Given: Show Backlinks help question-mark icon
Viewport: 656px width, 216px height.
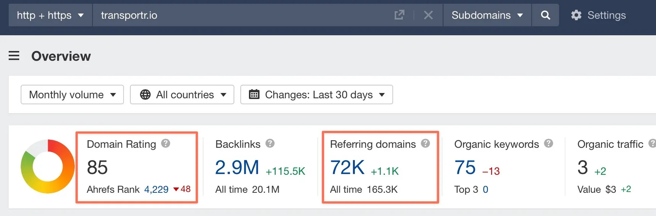Looking at the screenshot, I should (270, 144).
